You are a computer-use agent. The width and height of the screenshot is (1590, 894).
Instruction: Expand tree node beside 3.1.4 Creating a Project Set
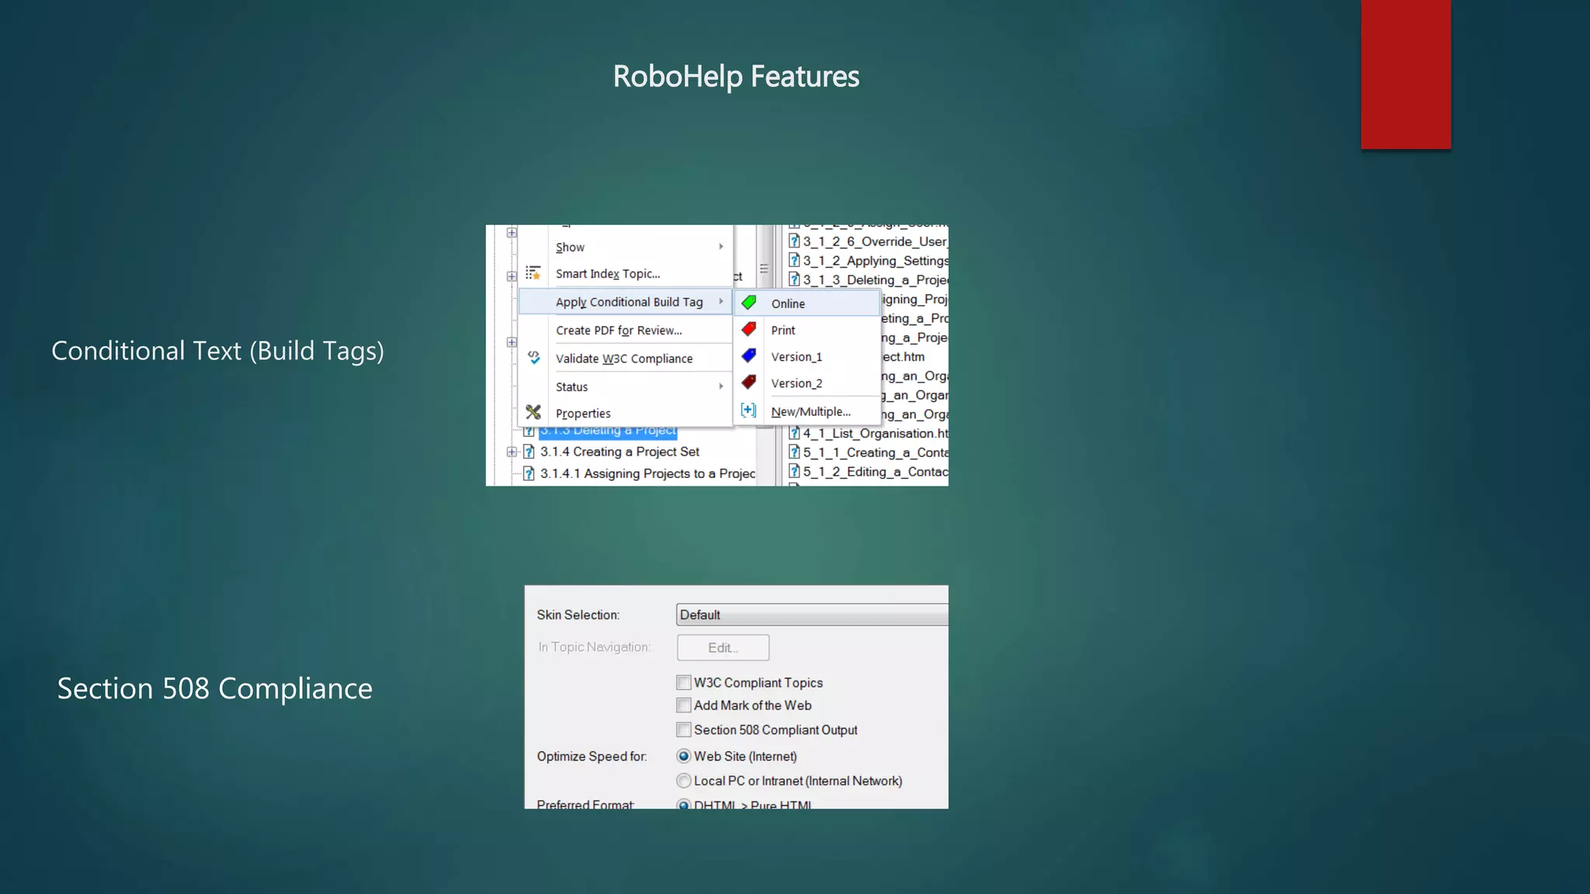[x=512, y=452]
